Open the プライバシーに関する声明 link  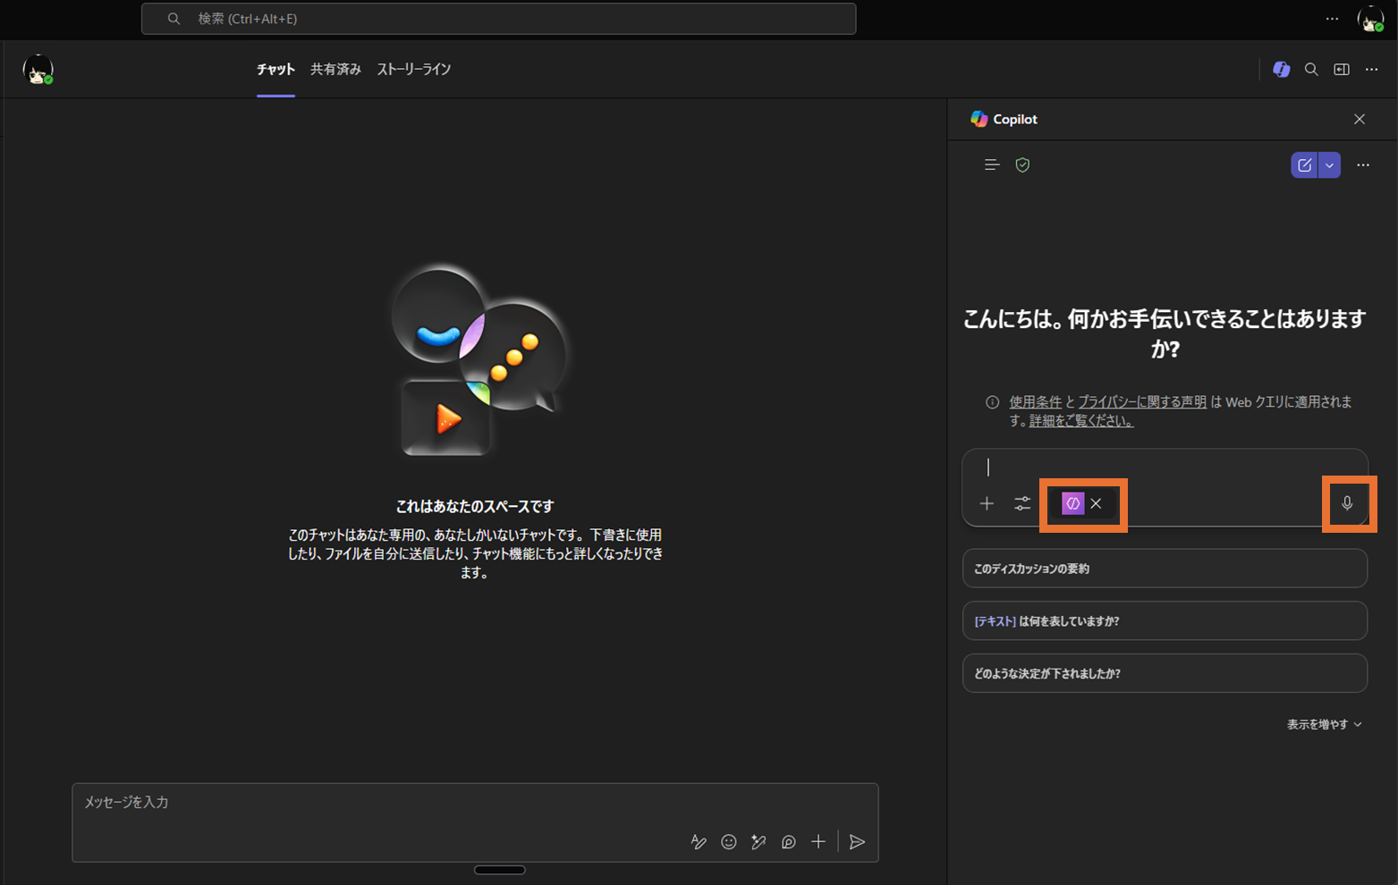point(1141,402)
